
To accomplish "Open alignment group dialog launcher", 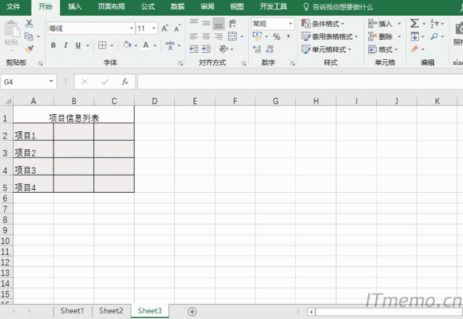I will pyautogui.click(x=244, y=64).
